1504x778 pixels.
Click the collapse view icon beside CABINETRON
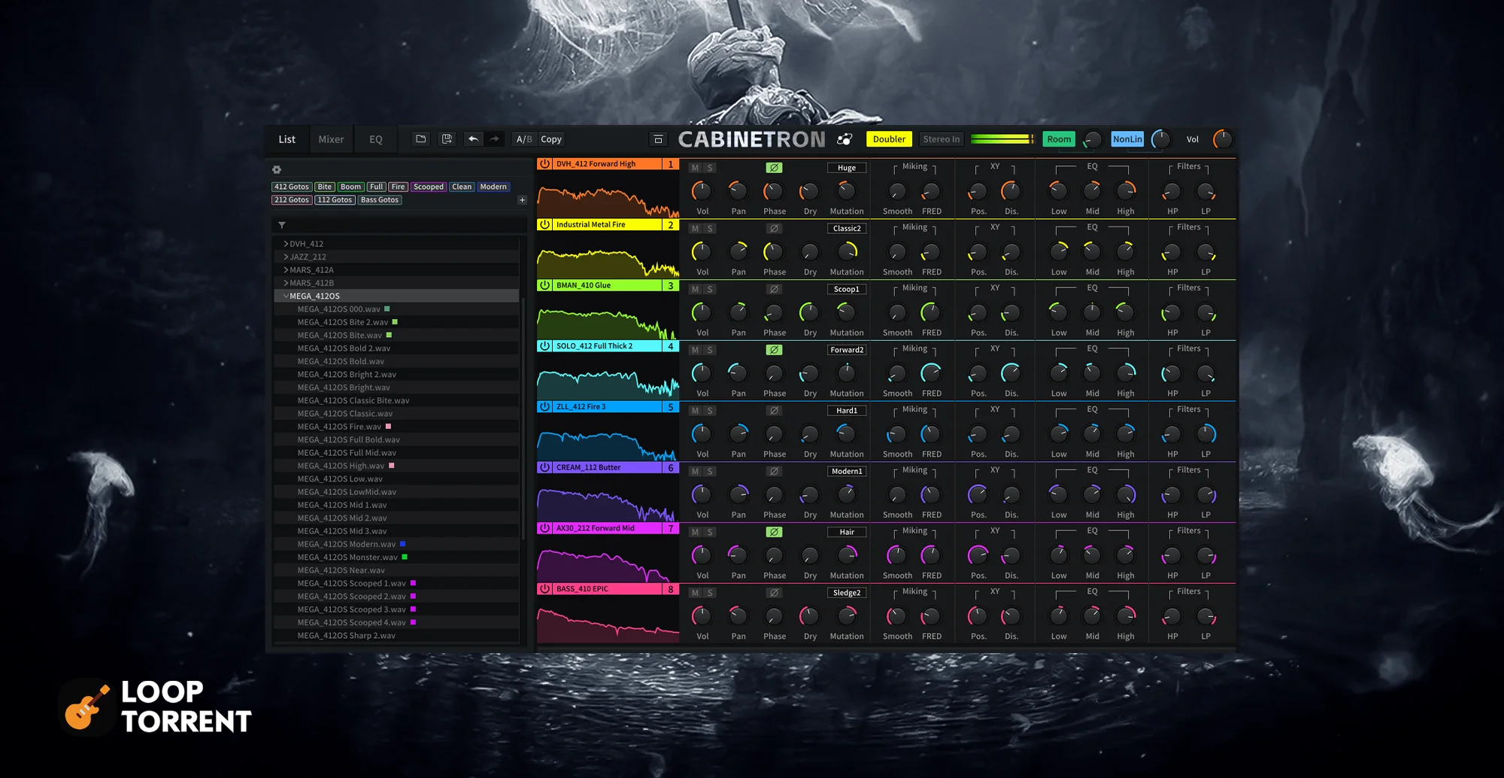pyautogui.click(x=658, y=139)
